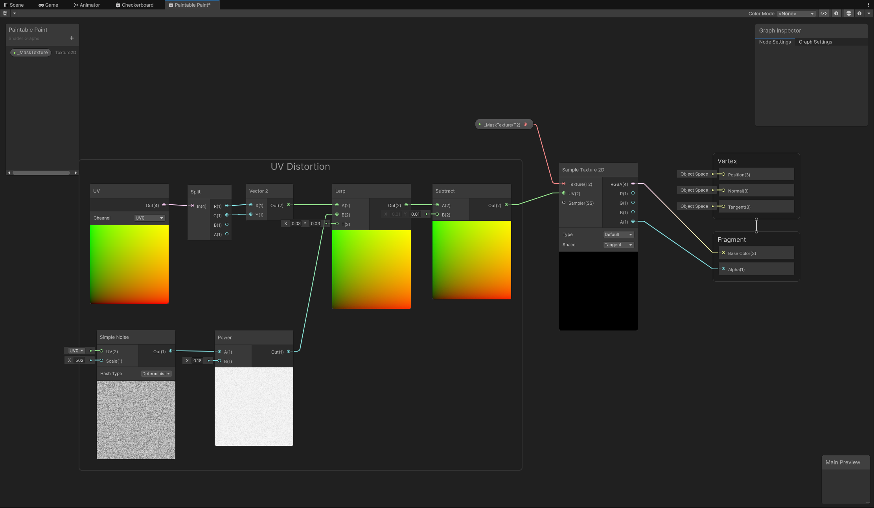Click the Split node A(1) output port
This screenshot has height=508, width=874.
click(x=227, y=234)
